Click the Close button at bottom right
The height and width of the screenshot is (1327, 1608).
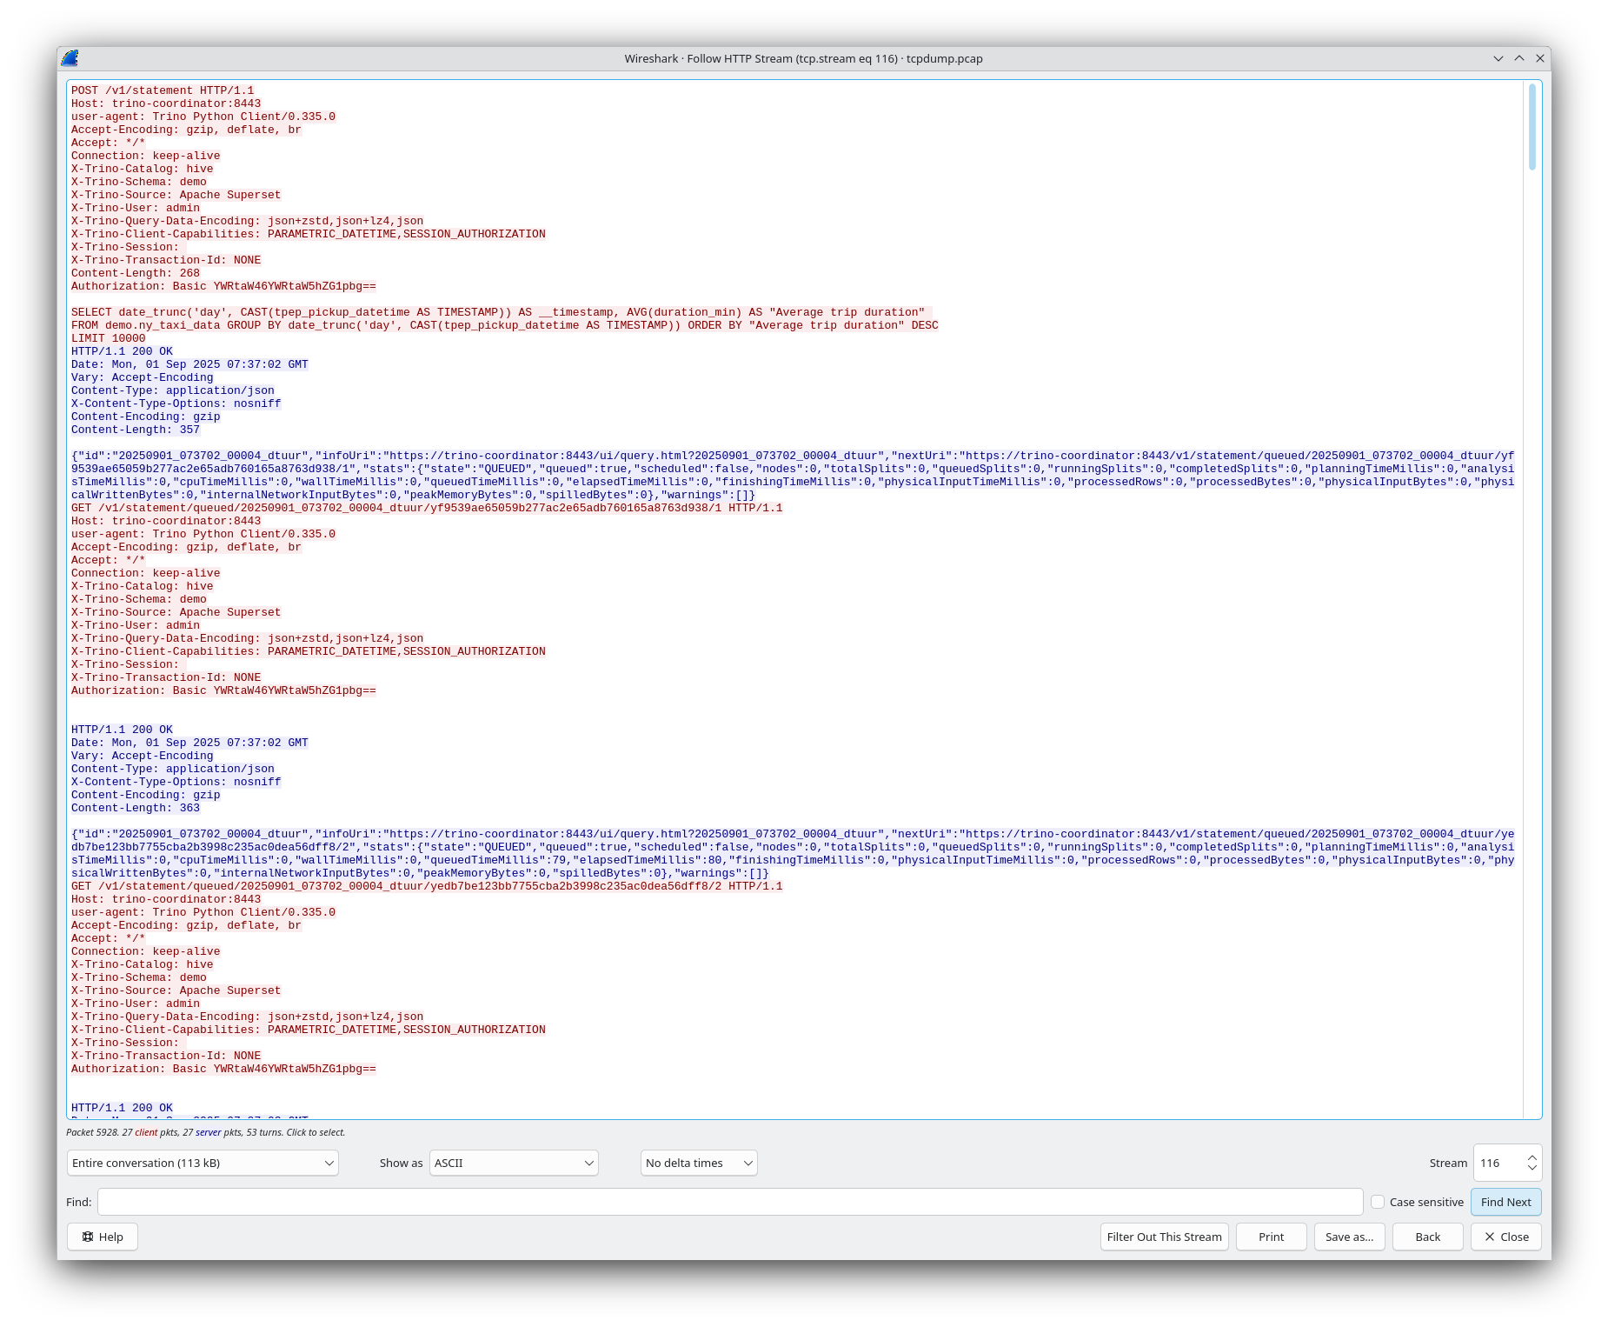tap(1505, 1237)
